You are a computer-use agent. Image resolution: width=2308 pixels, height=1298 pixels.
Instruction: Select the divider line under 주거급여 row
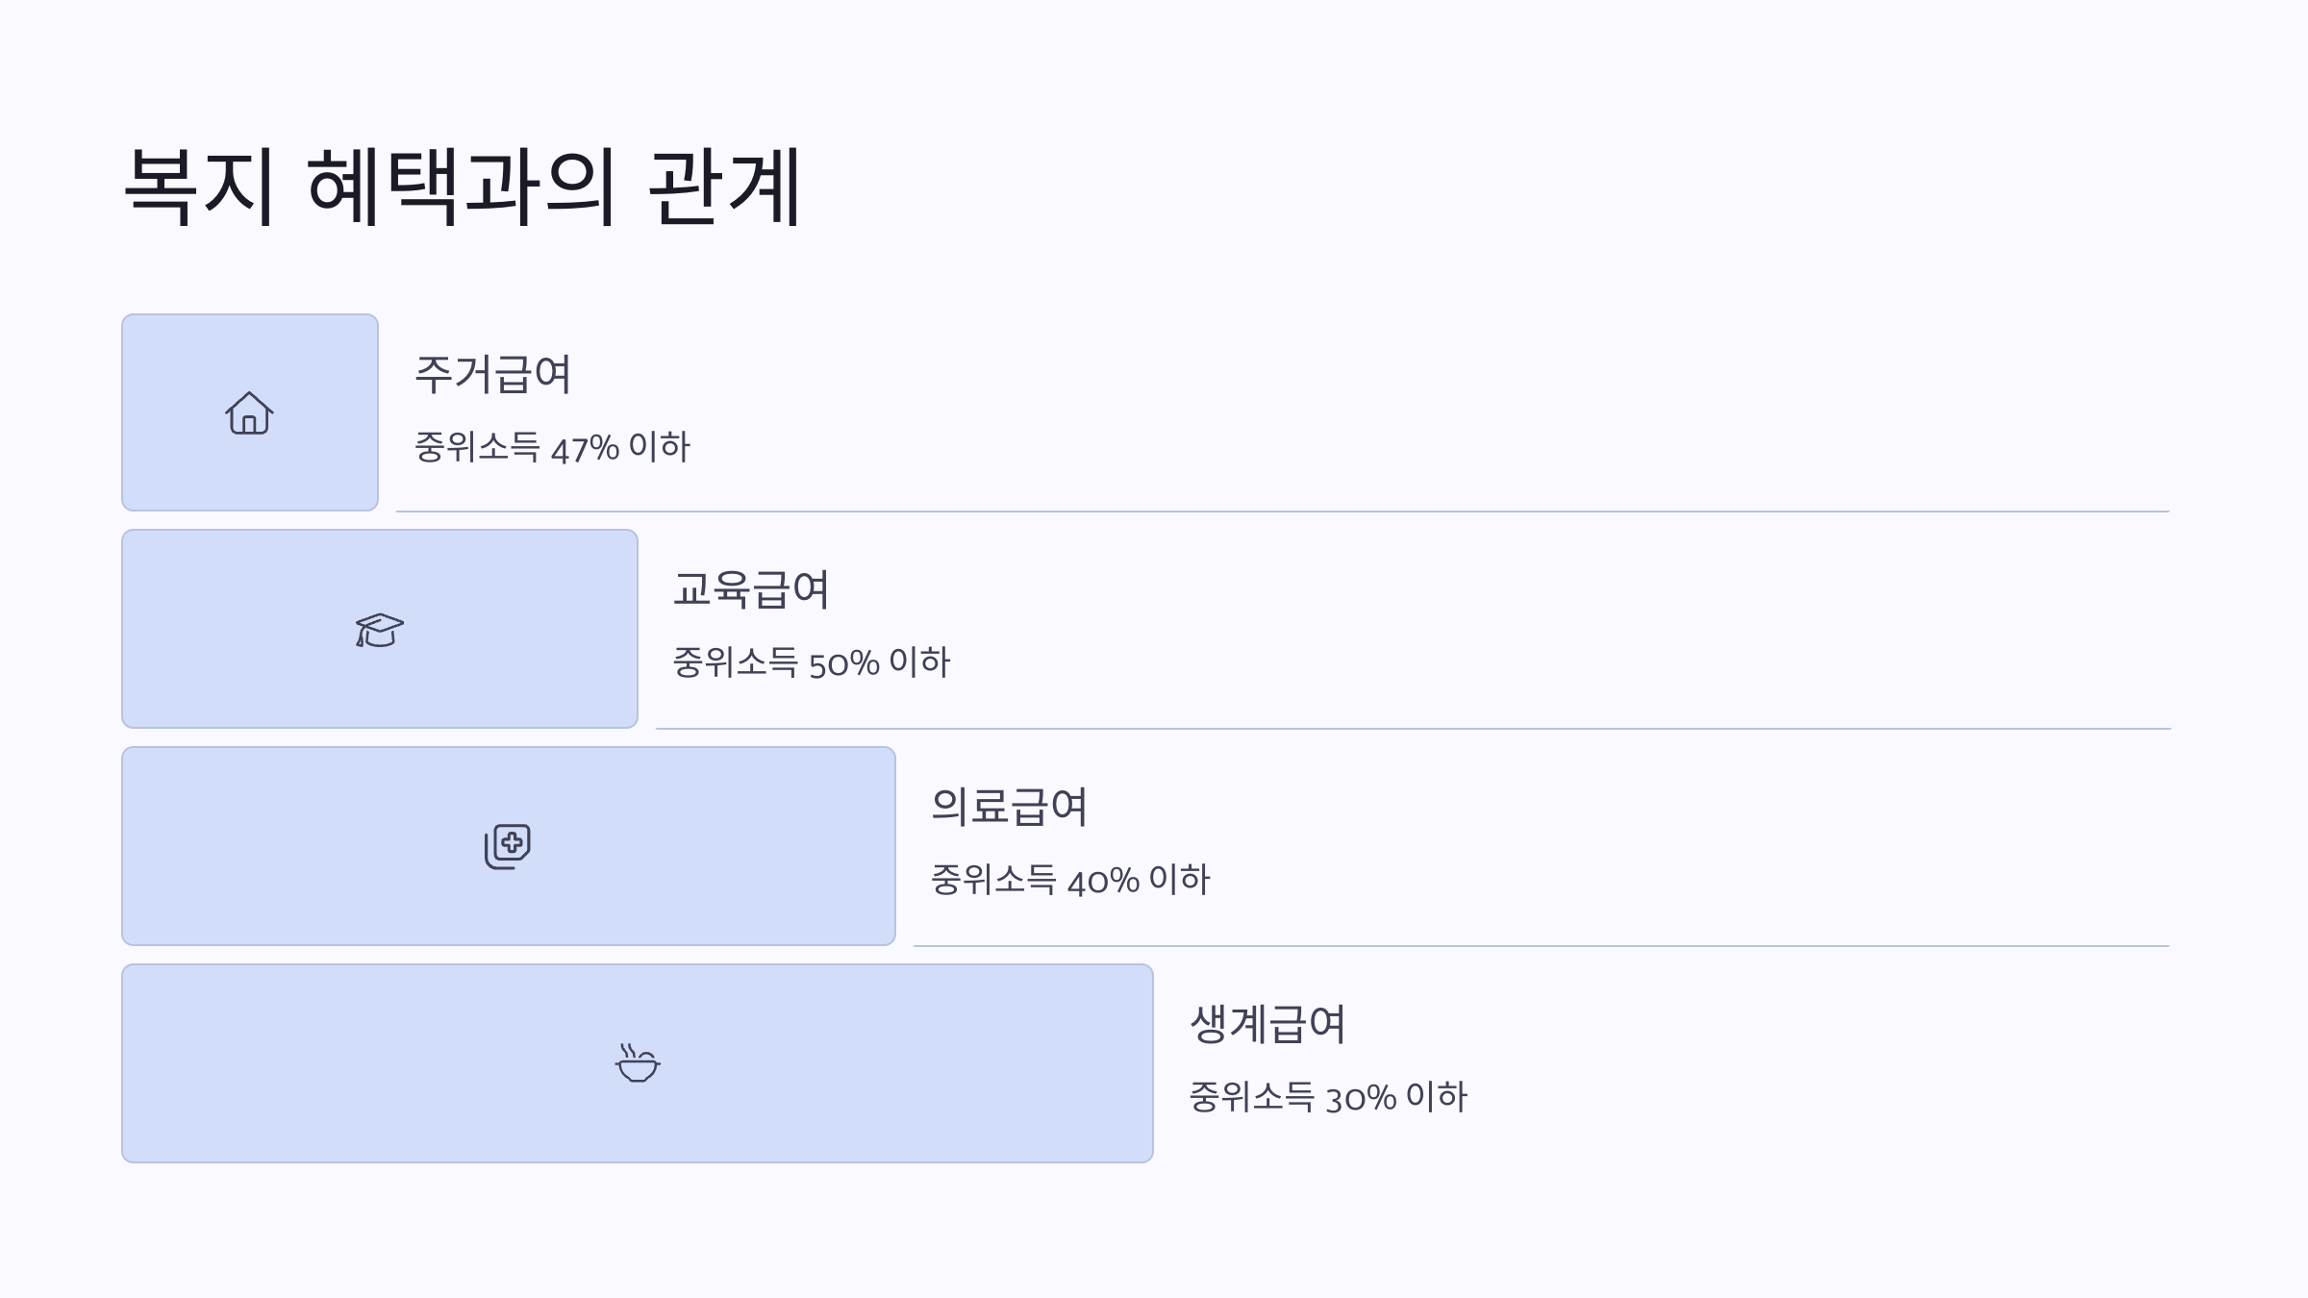point(1283,512)
